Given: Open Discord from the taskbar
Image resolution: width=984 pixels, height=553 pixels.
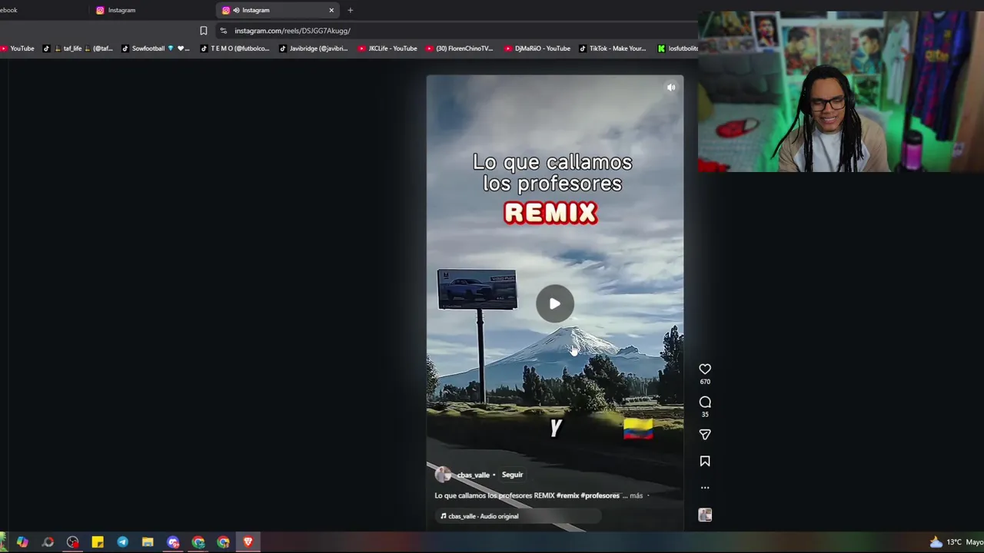Looking at the screenshot, I should [173, 542].
